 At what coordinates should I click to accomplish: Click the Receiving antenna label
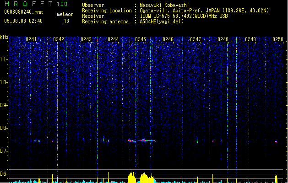105,22
